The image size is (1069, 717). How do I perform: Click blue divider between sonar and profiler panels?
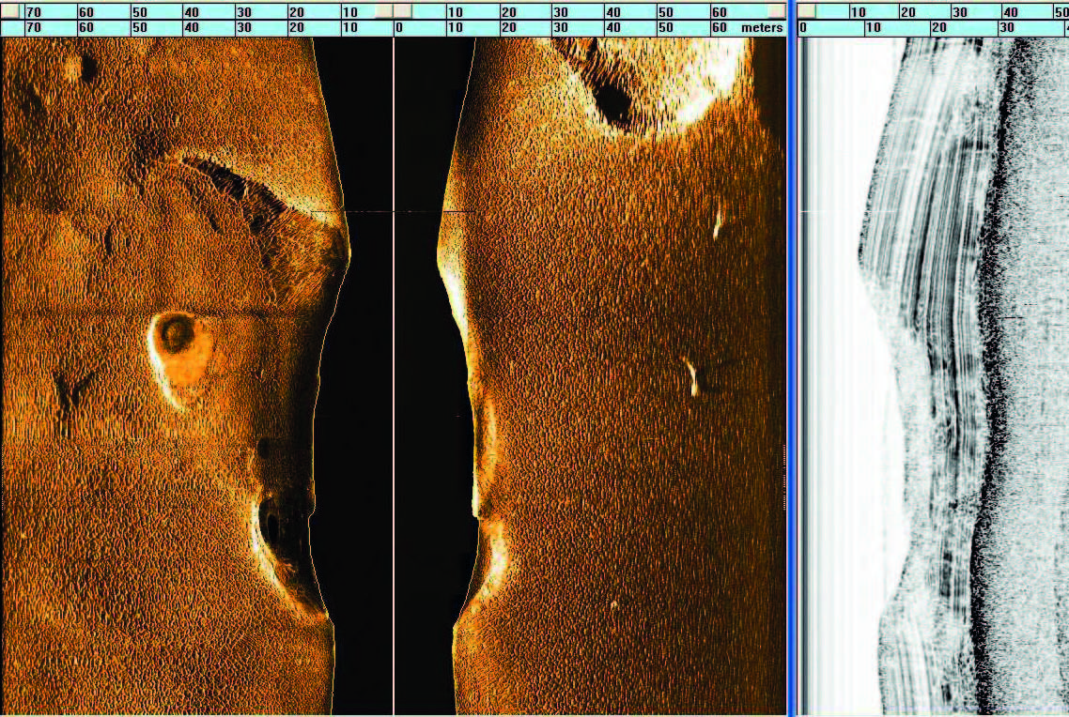tap(795, 375)
